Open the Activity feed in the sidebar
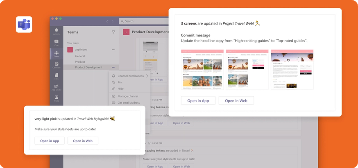This screenshot has width=358, height=168. (x=57, y=32)
